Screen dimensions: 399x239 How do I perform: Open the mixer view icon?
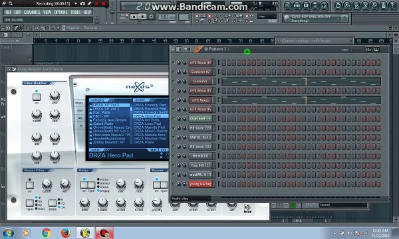[x=324, y=5]
